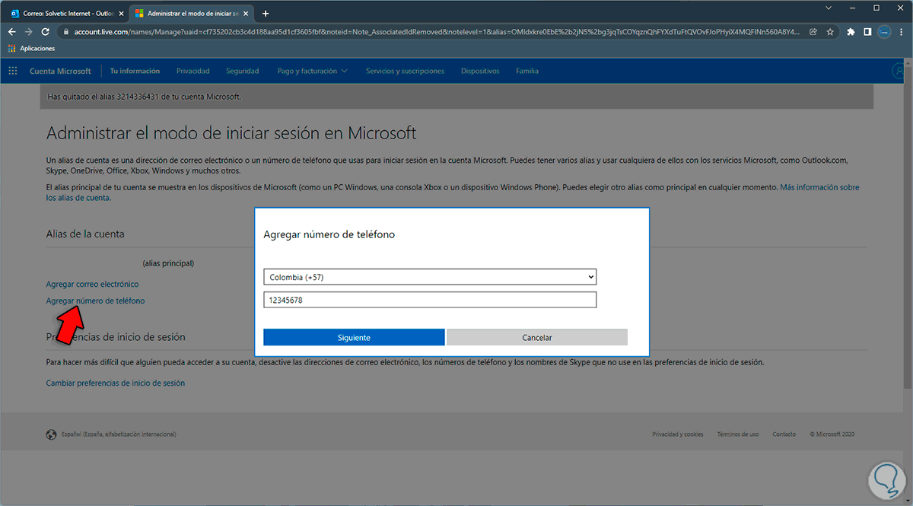The height and width of the screenshot is (506, 913).
Task: Expand the Pago y facturación menu
Action: pos(313,71)
